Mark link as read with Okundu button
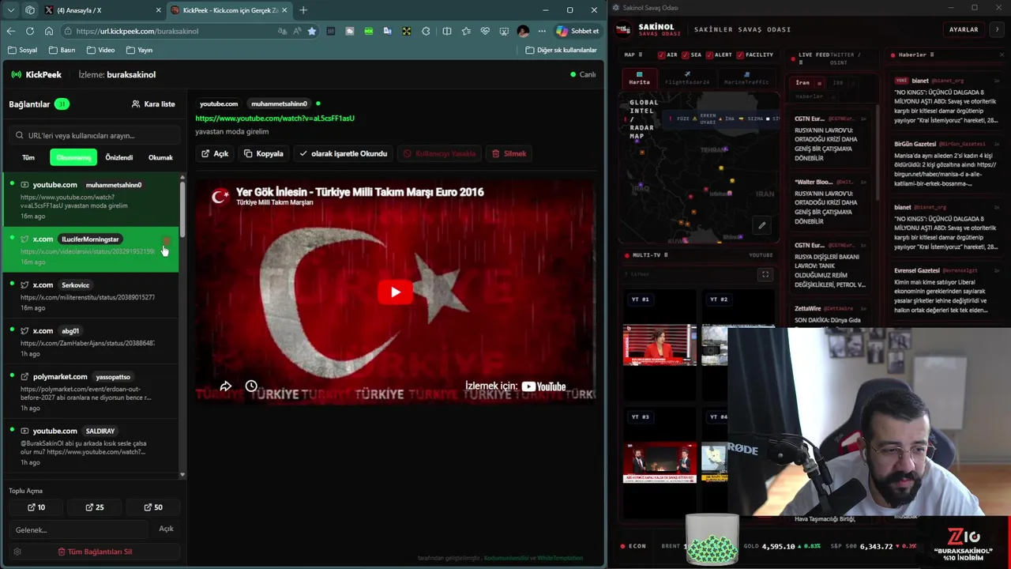The image size is (1011, 569). 343,153
